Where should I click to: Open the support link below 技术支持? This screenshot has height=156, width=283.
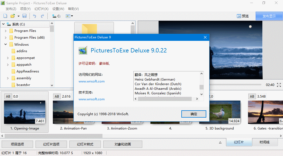[x=92, y=99]
